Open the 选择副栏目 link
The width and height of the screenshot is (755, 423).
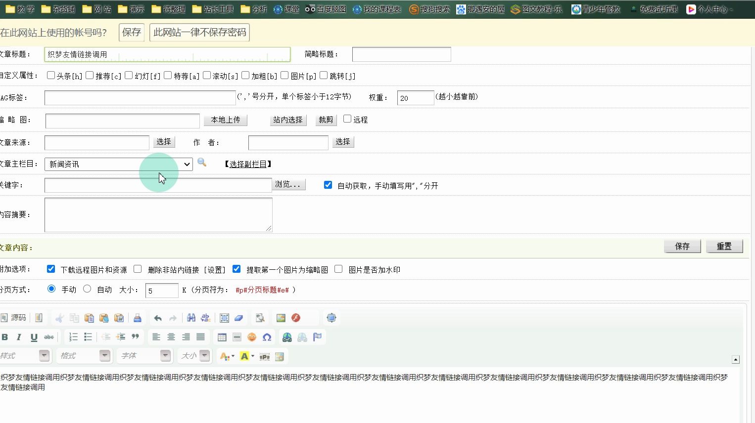pyautogui.click(x=248, y=164)
